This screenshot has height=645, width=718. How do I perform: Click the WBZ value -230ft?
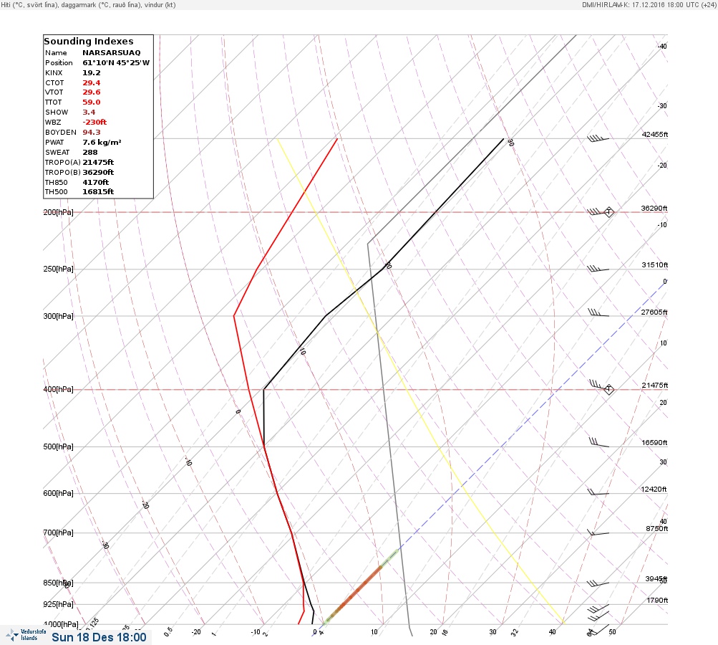[94, 123]
